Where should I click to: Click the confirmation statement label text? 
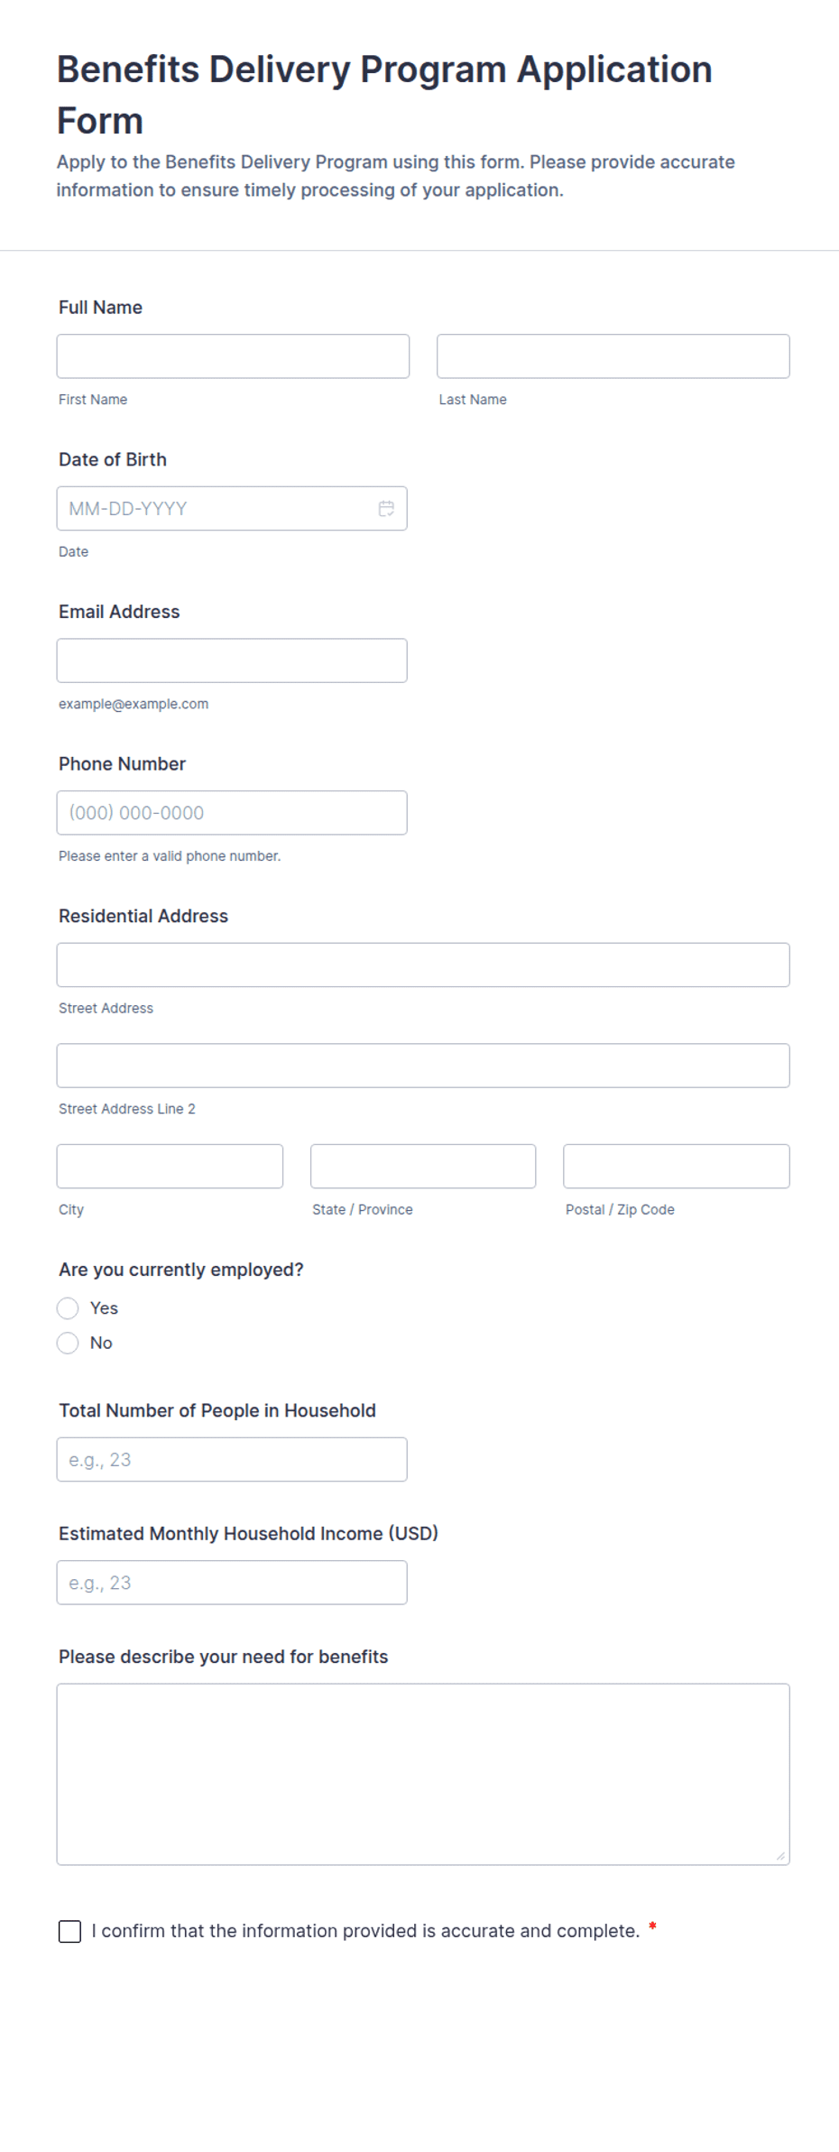365,1931
